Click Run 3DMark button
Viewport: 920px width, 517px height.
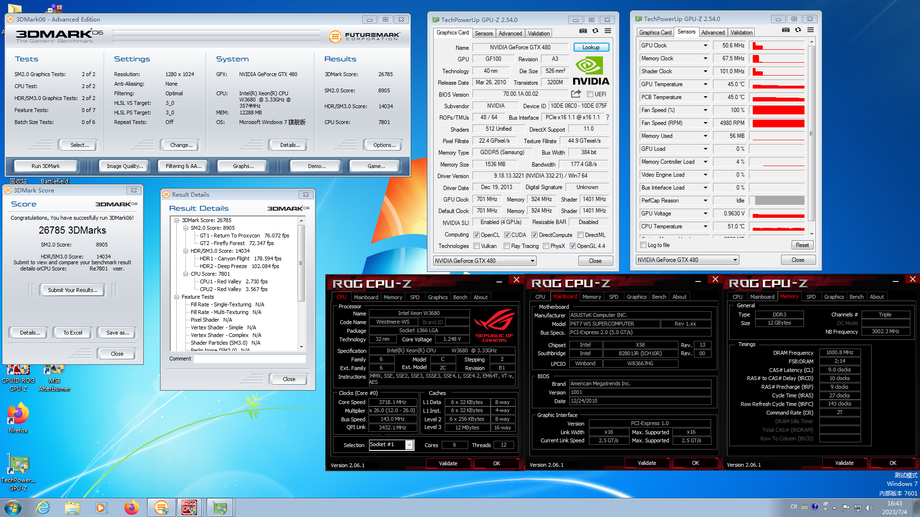click(x=46, y=166)
